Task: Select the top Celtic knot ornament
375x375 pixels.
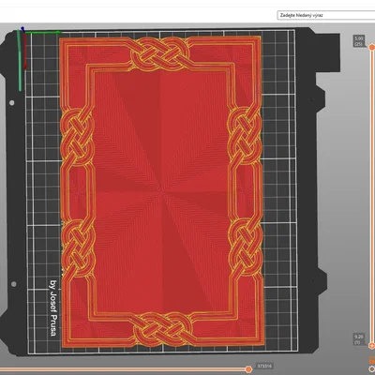Action: click(x=160, y=53)
